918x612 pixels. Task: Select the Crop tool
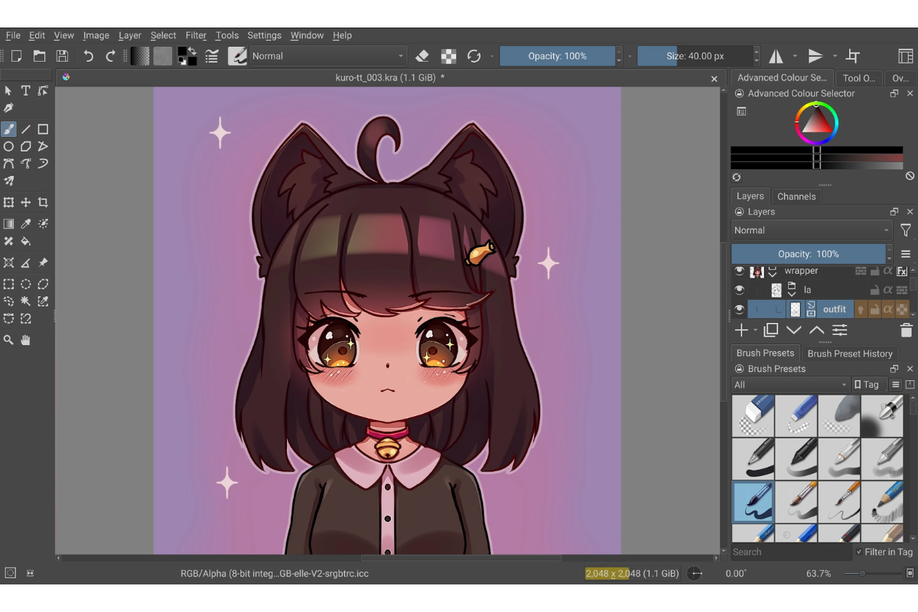[43, 203]
